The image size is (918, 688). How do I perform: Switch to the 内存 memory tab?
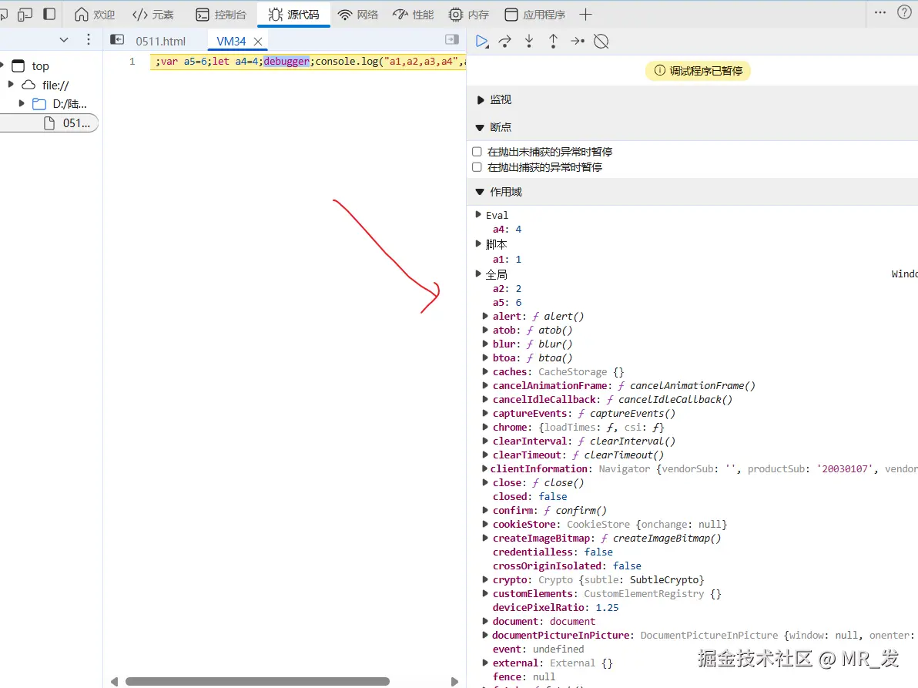[x=469, y=15]
